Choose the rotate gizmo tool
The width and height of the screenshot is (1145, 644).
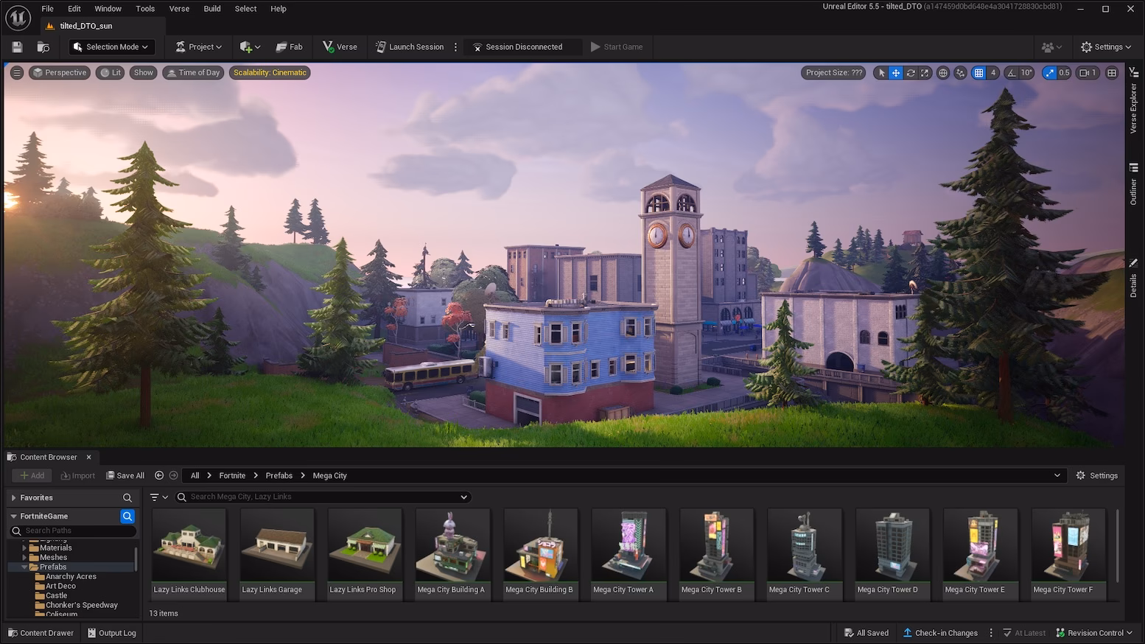tap(911, 73)
